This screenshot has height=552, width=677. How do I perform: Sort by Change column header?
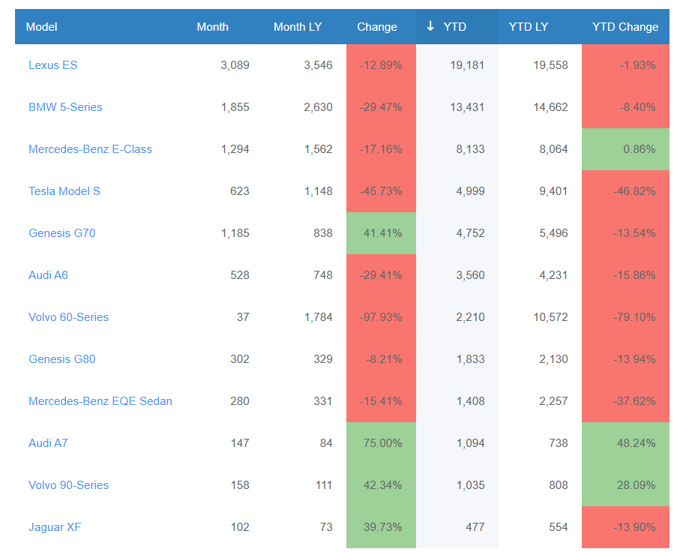pos(377,27)
